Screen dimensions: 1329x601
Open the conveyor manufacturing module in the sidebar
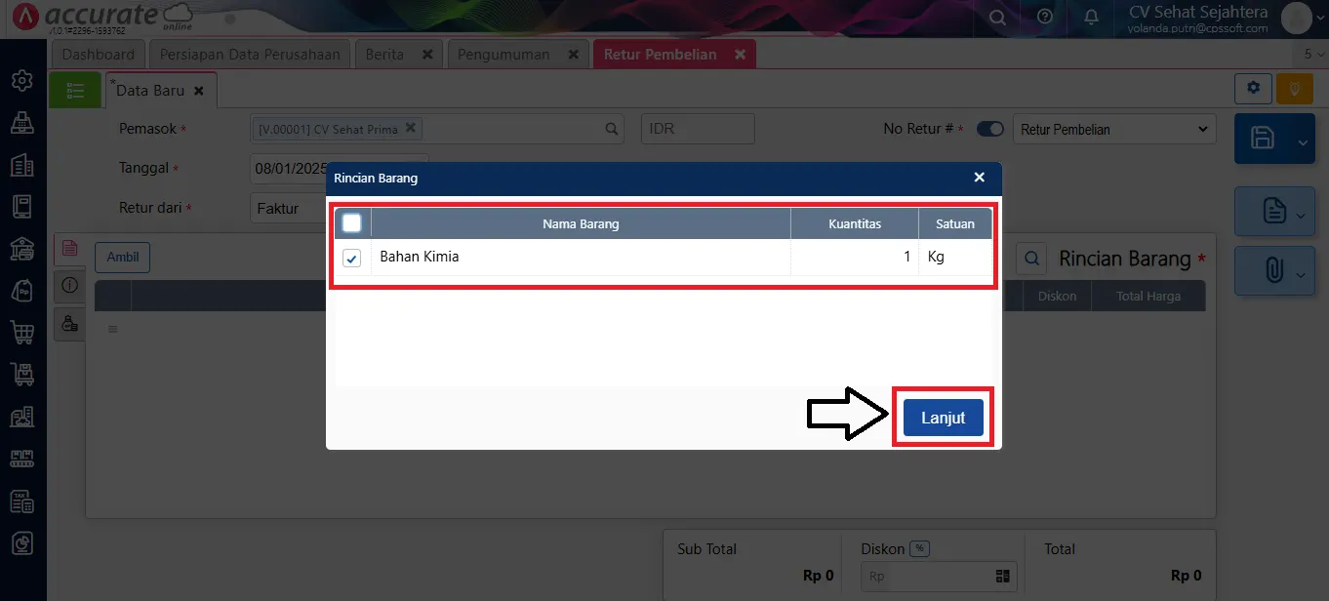coord(22,459)
